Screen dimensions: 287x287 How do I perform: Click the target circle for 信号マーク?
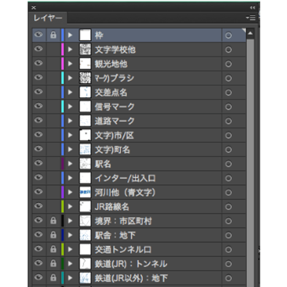pos(228,107)
